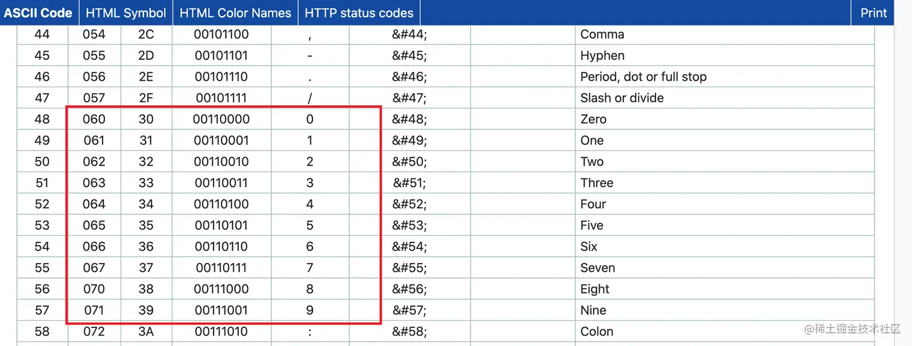Click HTML entity '&#55;' cell

coord(410,268)
